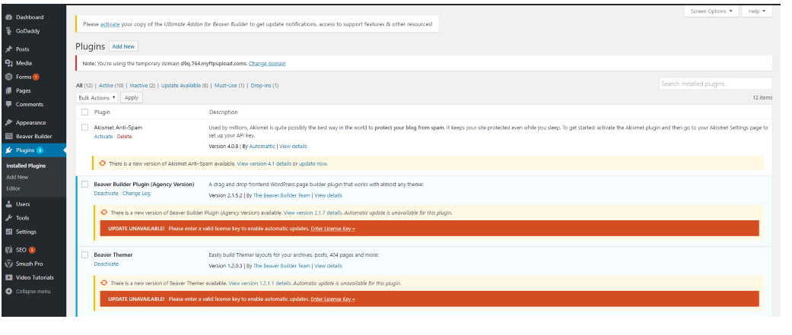Click Enter License Key in Beaver Themer banner

pos(333,299)
